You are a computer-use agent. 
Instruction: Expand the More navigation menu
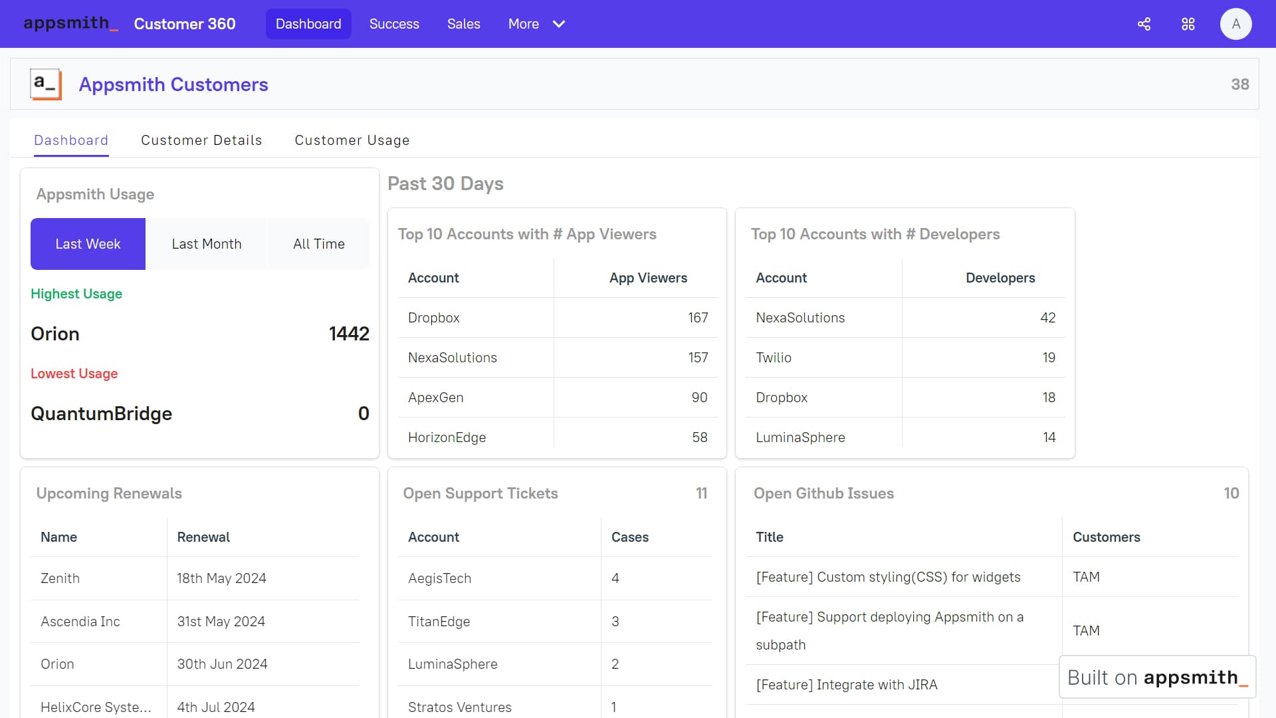pyautogui.click(x=537, y=24)
